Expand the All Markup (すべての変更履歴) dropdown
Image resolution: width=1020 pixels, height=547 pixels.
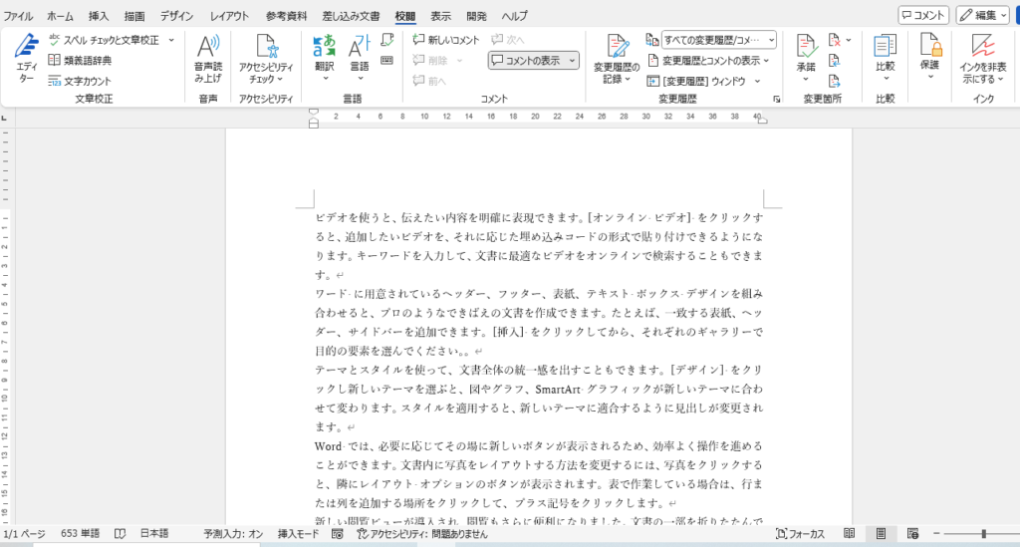click(x=719, y=40)
